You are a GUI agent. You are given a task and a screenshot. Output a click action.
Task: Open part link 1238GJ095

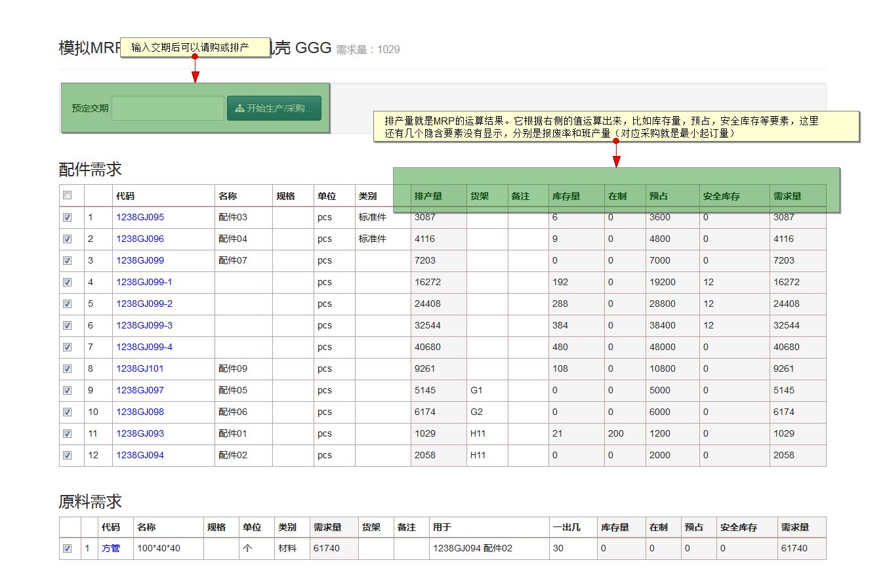click(140, 217)
